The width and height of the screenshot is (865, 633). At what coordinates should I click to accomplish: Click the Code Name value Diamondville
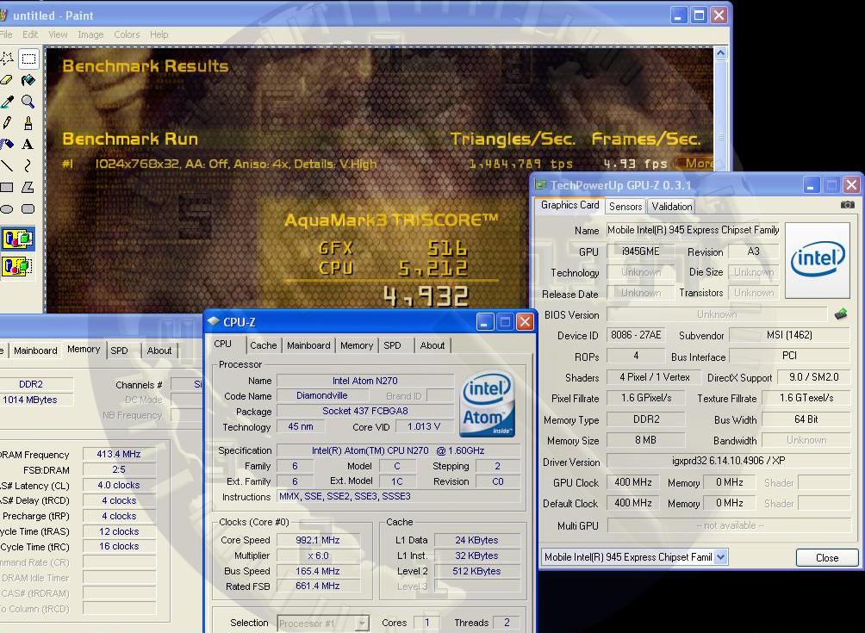pos(321,395)
